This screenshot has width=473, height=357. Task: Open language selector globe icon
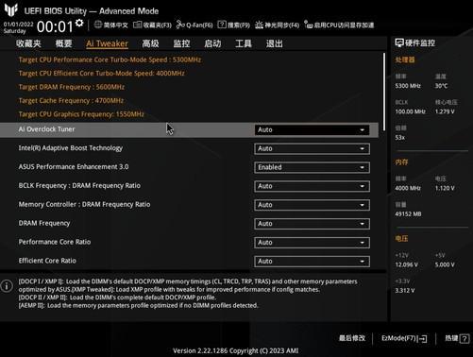[98, 25]
